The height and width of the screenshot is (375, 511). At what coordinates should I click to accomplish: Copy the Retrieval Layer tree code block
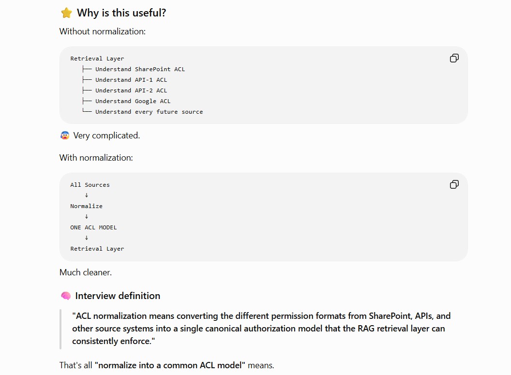coord(454,59)
